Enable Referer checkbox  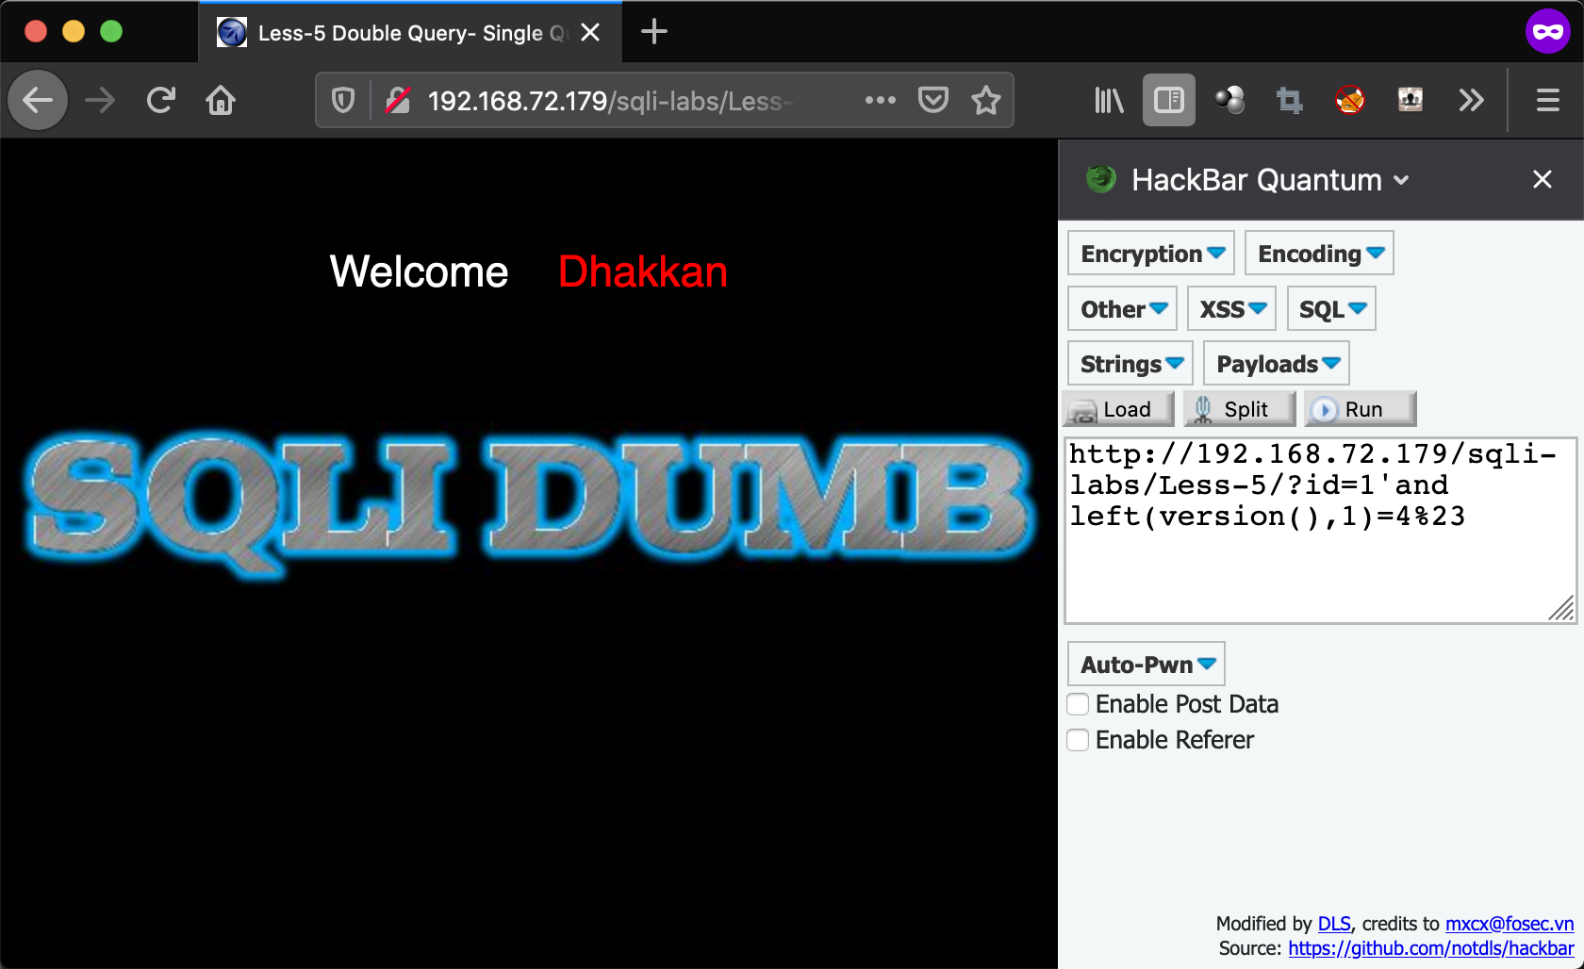1078,740
